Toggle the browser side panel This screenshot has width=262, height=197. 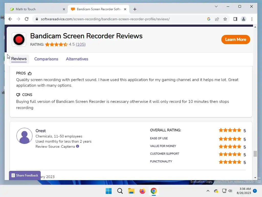235,19
